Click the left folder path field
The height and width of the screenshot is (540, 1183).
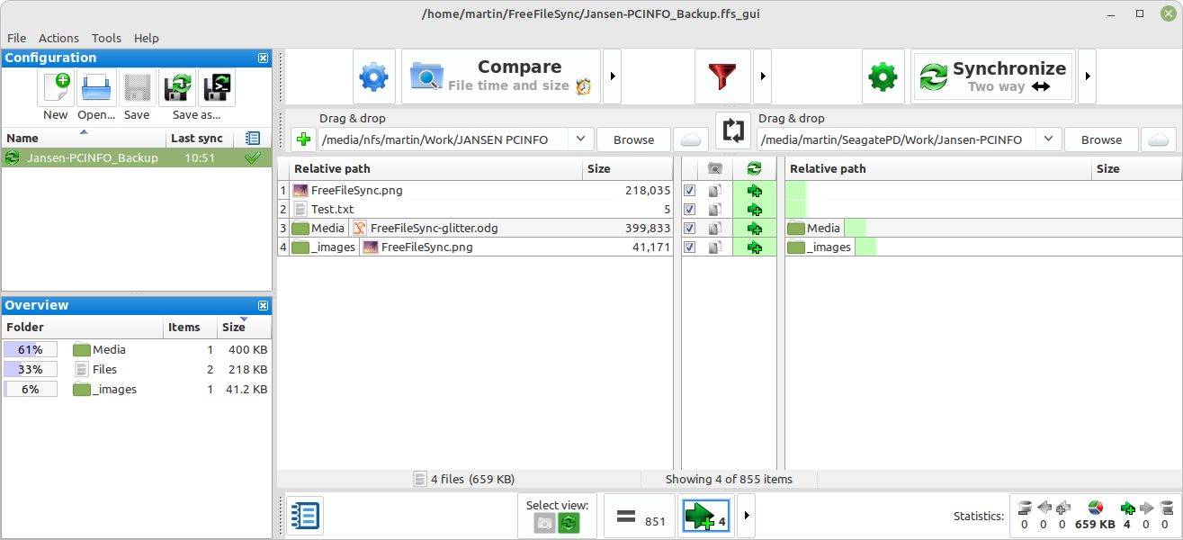(x=444, y=139)
